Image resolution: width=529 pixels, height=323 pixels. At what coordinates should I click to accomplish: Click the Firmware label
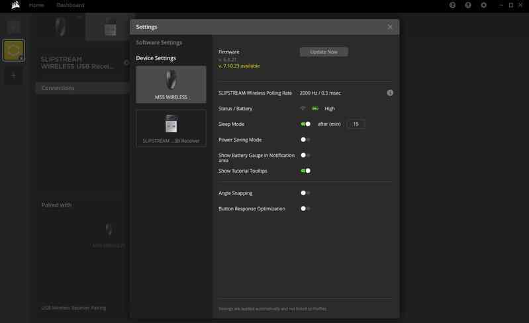tap(228, 52)
